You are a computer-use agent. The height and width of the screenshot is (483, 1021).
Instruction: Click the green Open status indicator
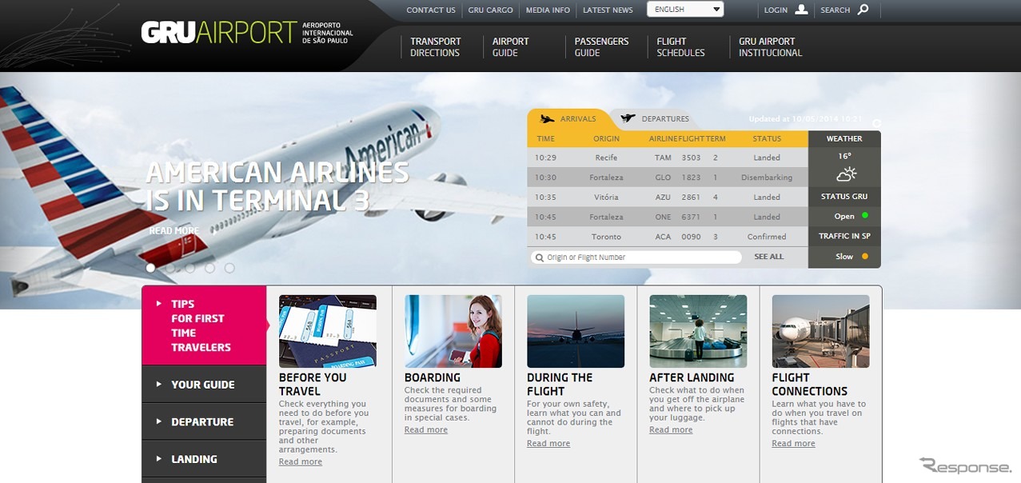(864, 216)
